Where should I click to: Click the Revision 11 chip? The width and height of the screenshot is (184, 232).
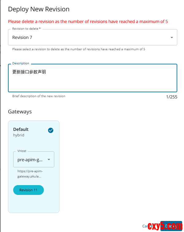click(29, 190)
